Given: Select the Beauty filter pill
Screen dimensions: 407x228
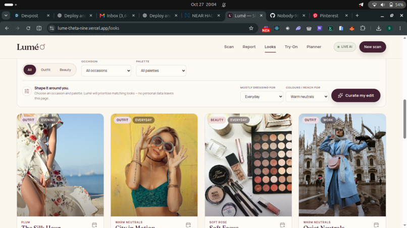Looking at the screenshot, I should (65, 70).
